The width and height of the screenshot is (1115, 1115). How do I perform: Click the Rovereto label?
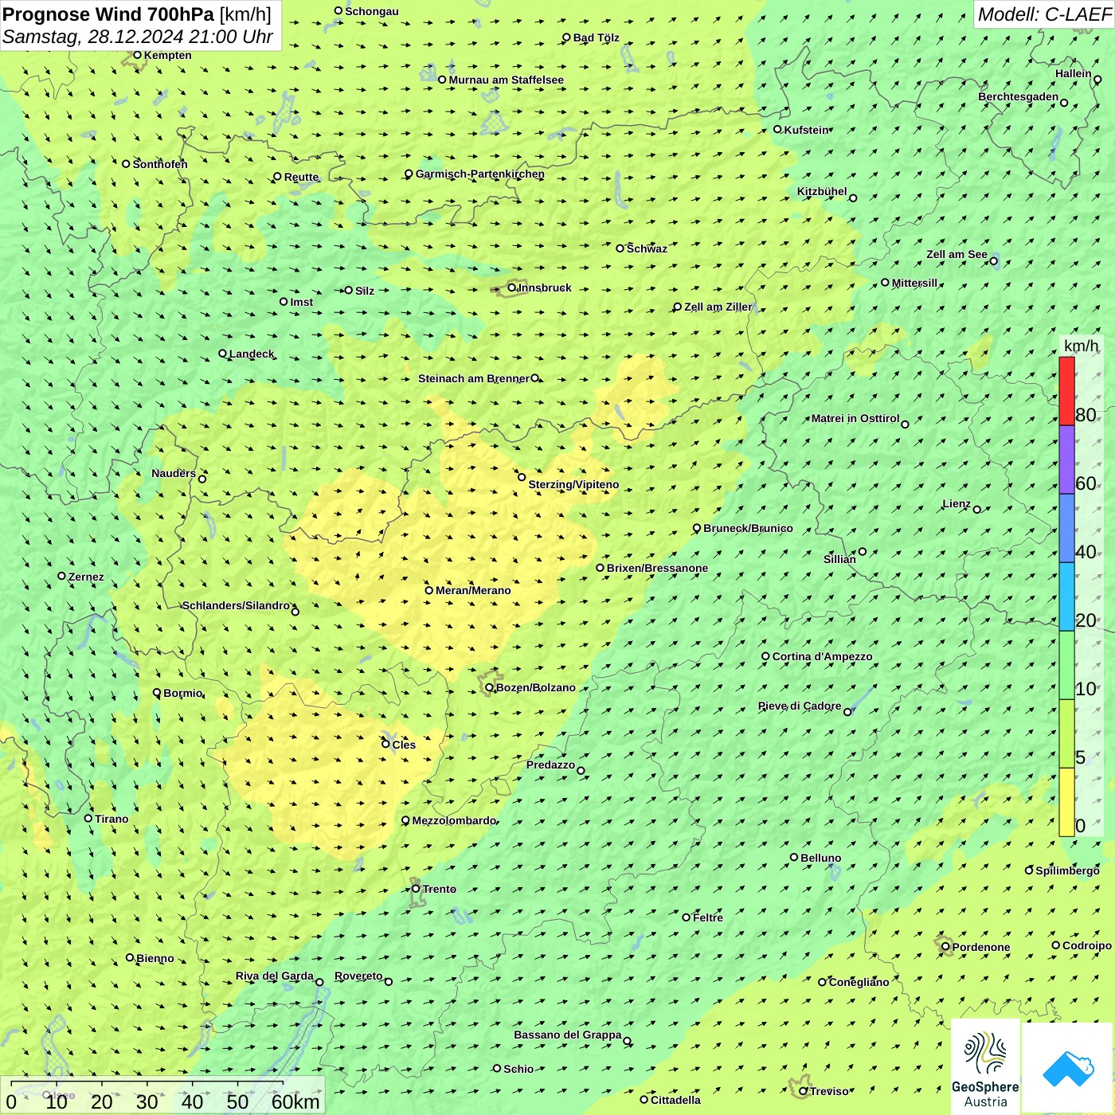click(x=358, y=976)
